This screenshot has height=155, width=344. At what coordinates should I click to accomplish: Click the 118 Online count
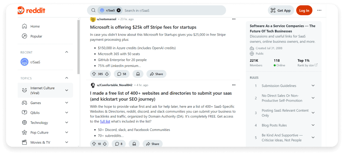[x=279, y=63]
